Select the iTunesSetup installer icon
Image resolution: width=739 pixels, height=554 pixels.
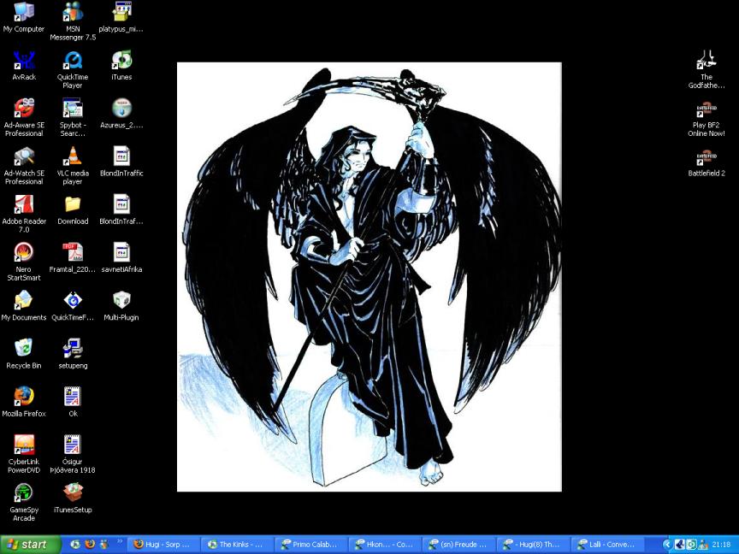[x=73, y=498]
